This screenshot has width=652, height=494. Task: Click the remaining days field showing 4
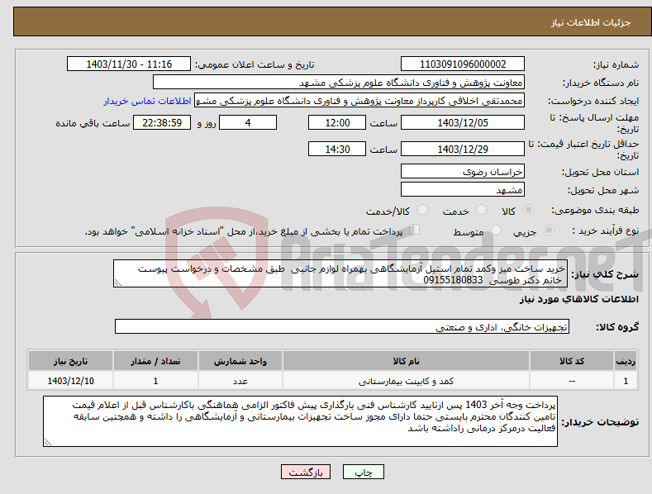(248, 122)
